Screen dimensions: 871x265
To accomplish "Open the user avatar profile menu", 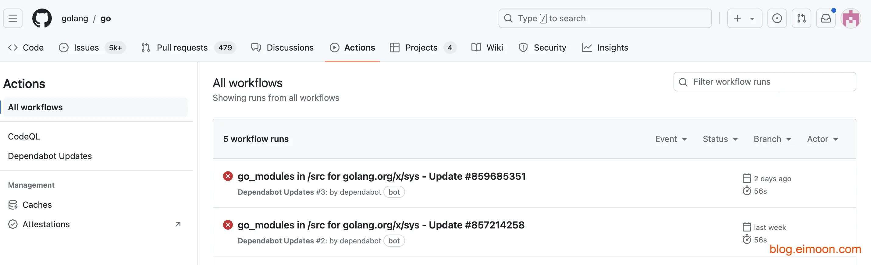I will pos(850,18).
